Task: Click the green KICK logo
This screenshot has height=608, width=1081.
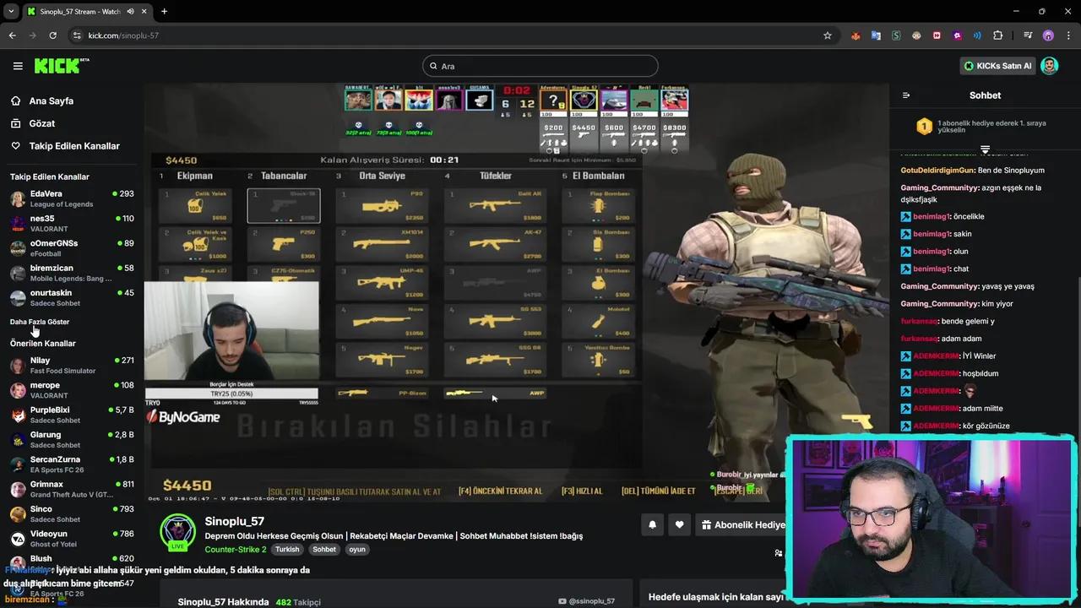Action: [x=62, y=66]
